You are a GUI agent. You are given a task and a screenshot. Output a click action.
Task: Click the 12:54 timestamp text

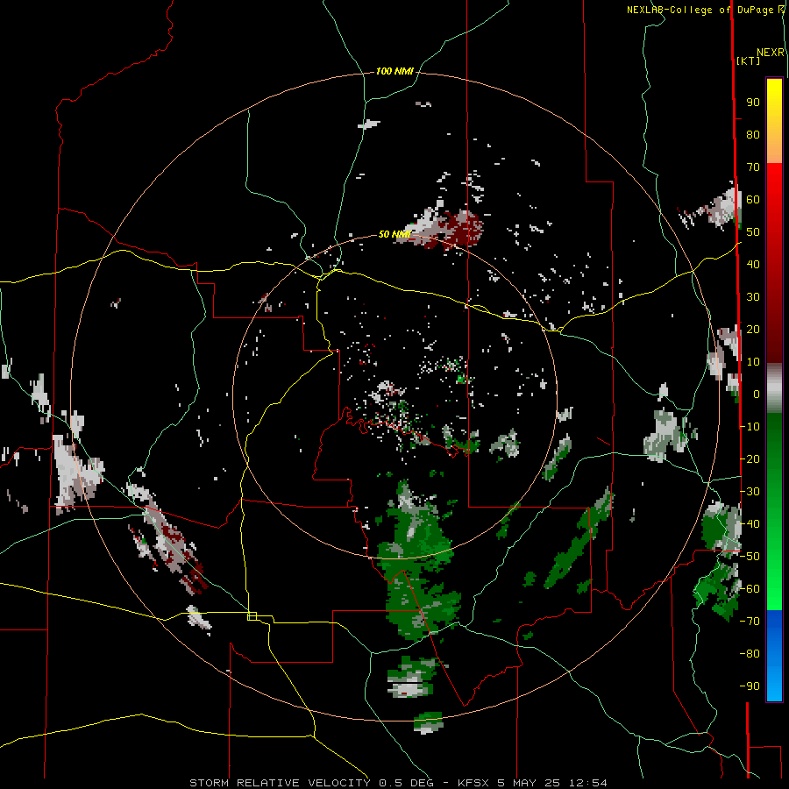(x=588, y=783)
